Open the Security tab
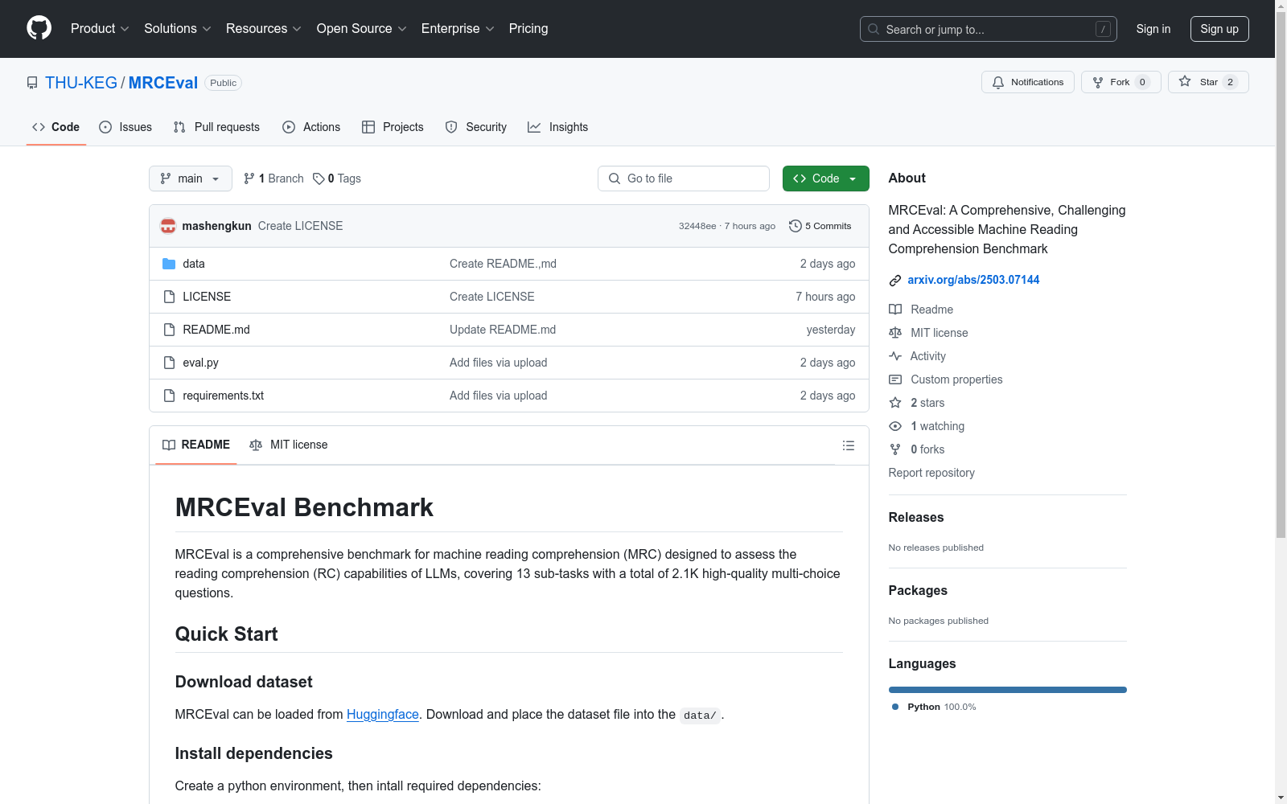The width and height of the screenshot is (1287, 804). coord(476,127)
